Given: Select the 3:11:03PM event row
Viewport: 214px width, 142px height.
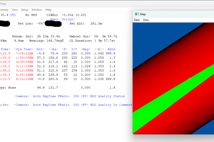Looking at the screenshot, I should tap(57, 66).
